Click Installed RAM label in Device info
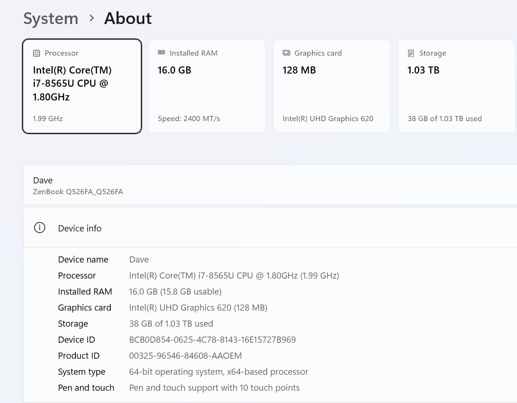The image size is (517, 403). [85, 292]
